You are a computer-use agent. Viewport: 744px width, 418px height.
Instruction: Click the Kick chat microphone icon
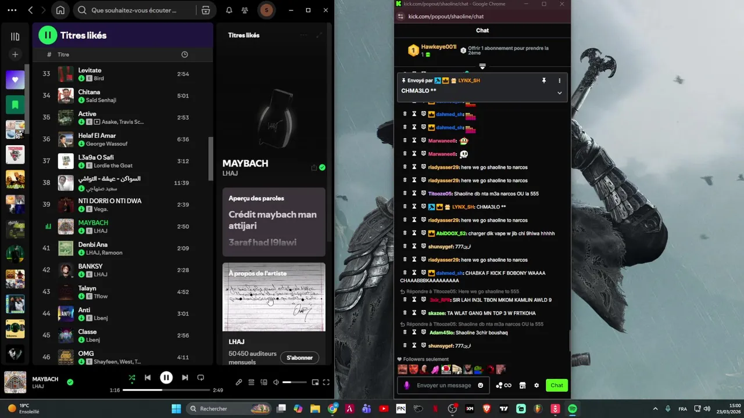click(406, 385)
